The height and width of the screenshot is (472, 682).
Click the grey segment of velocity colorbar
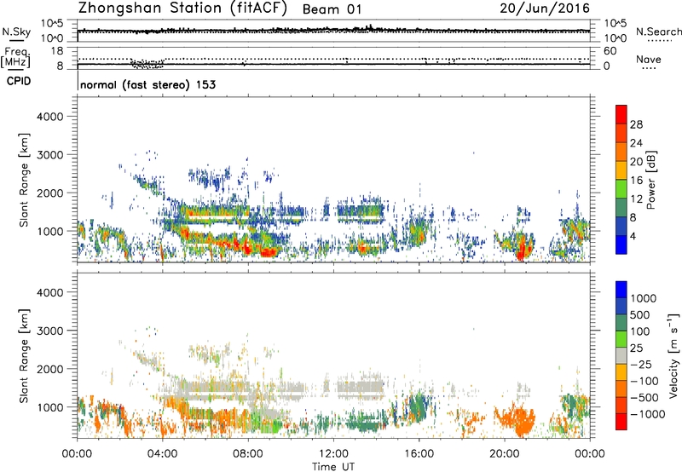click(x=621, y=356)
